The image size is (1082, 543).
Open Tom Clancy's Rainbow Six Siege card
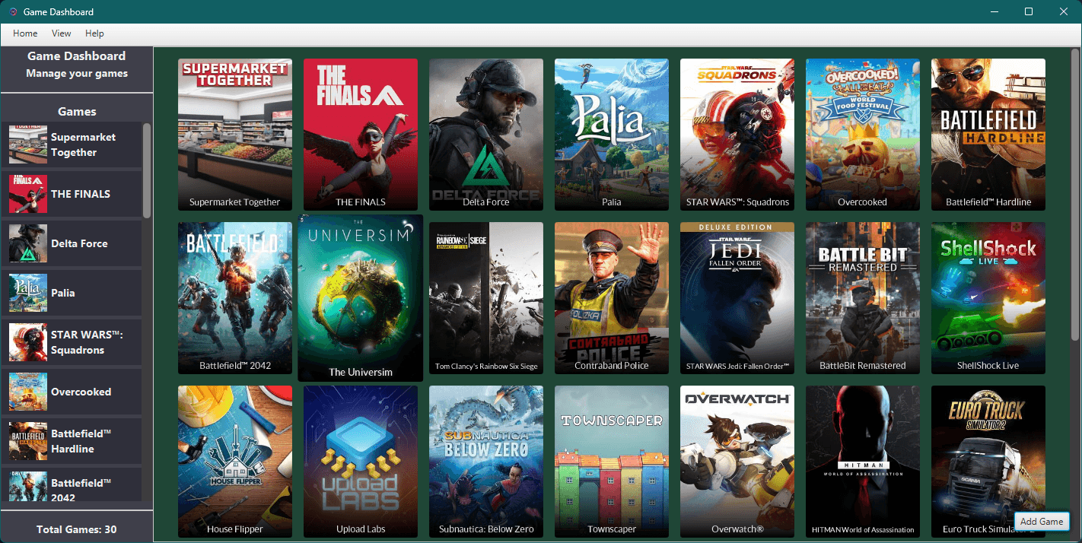(486, 298)
